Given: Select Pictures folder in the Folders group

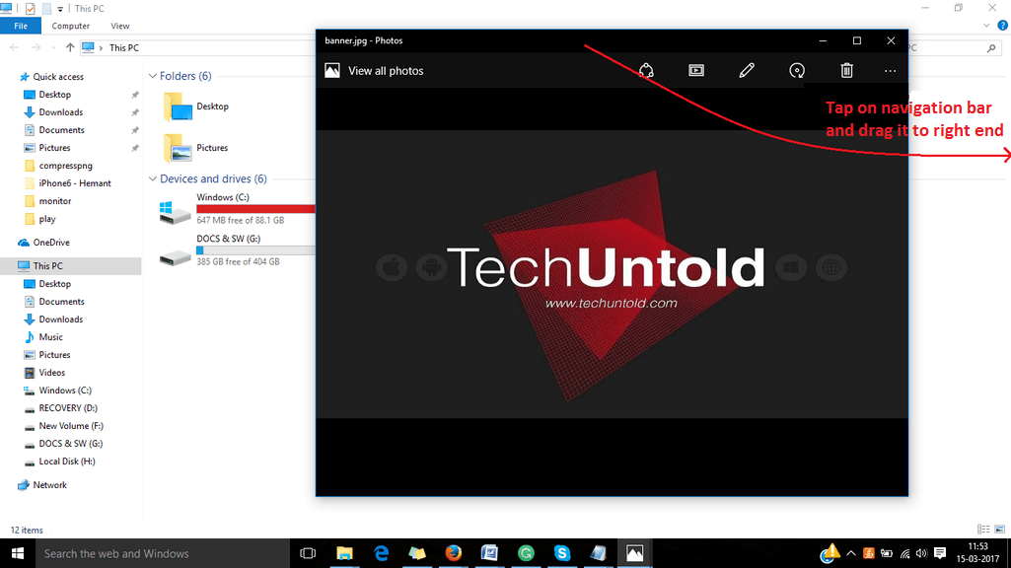Looking at the screenshot, I should (x=196, y=148).
